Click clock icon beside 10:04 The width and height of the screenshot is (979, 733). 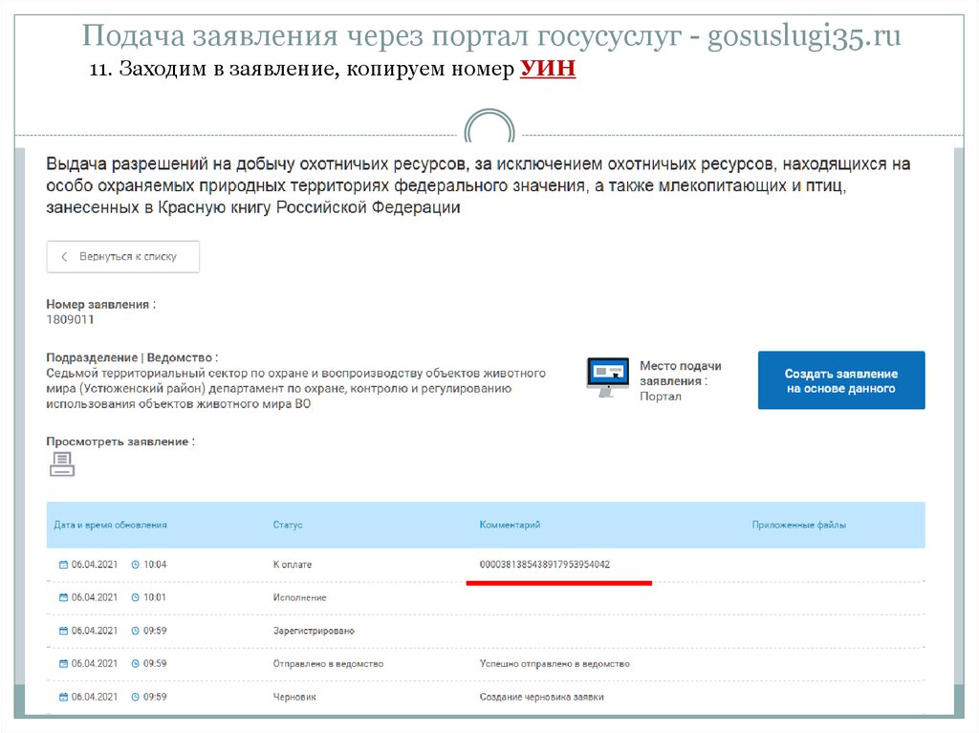tap(136, 565)
